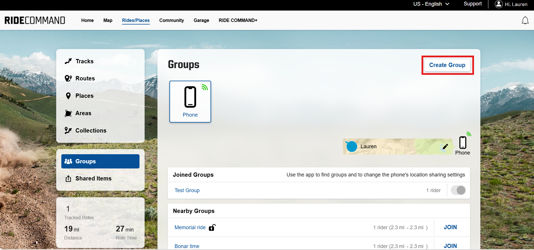Click the Areas polygon icon

68,113
